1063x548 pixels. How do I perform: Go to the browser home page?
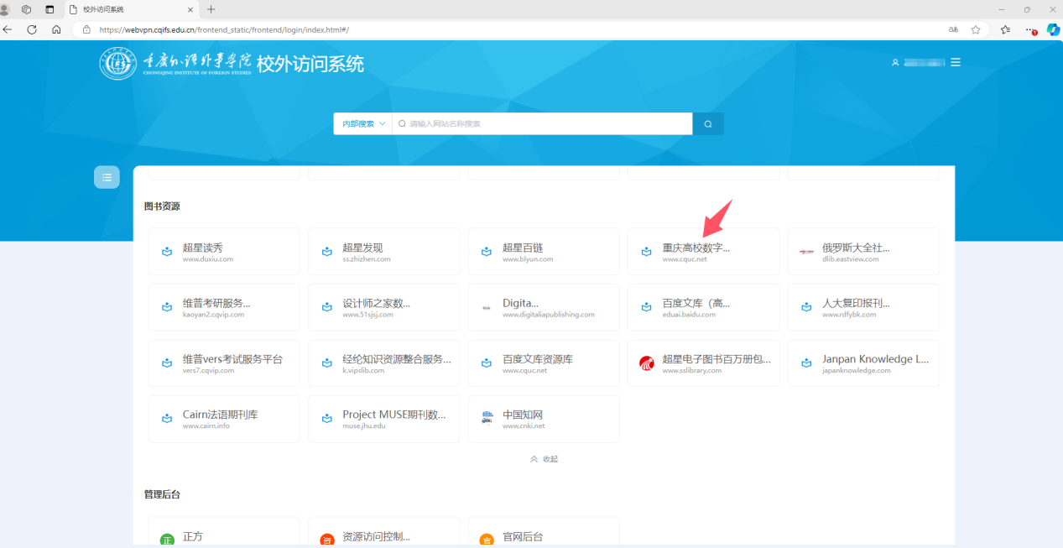tap(56, 29)
